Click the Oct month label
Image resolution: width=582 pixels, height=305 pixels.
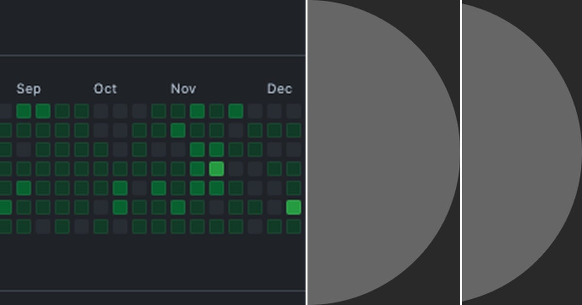(x=105, y=89)
